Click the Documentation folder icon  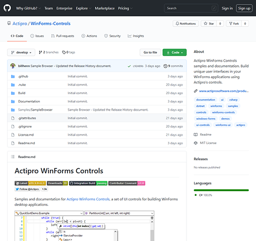13,101
